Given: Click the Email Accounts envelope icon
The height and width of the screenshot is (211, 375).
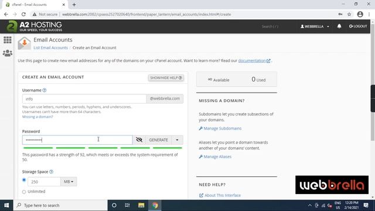Looking at the screenshot, I should [x=24, y=43].
